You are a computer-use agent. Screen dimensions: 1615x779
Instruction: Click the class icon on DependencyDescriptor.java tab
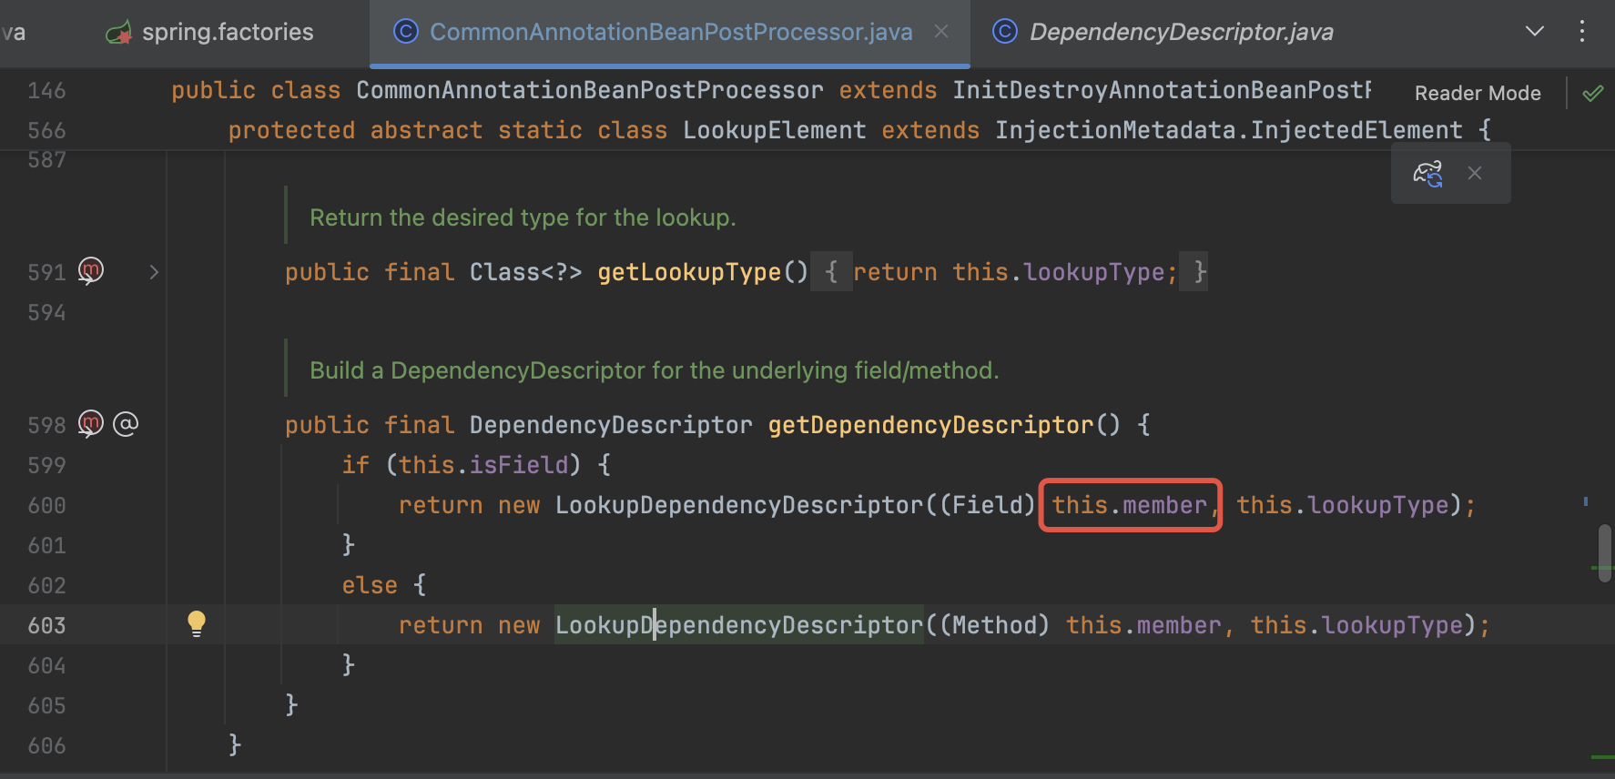click(1005, 32)
